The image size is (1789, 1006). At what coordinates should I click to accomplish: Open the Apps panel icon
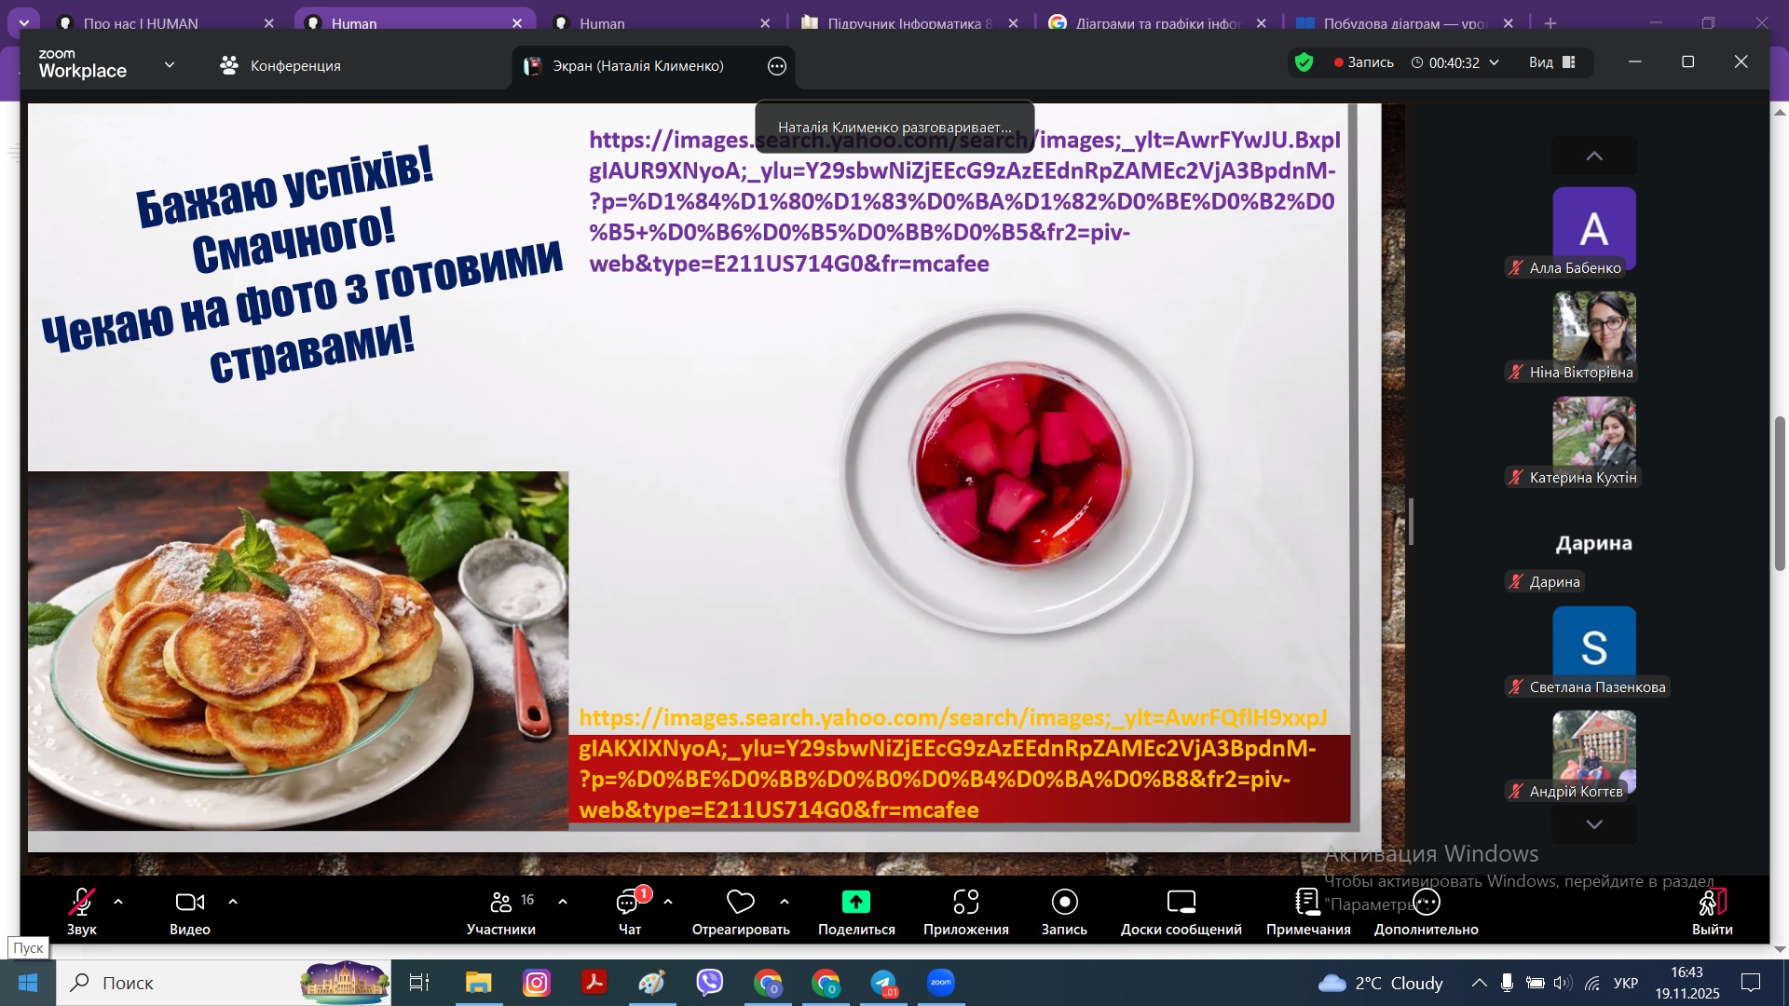pyautogui.click(x=965, y=903)
